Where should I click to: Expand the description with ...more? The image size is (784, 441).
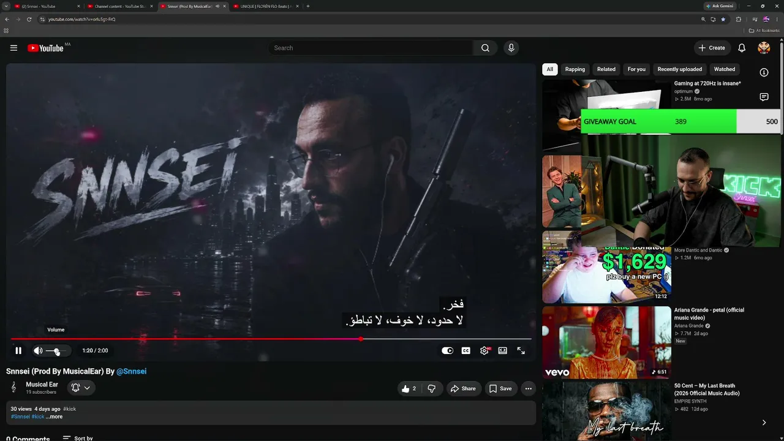click(54, 417)
